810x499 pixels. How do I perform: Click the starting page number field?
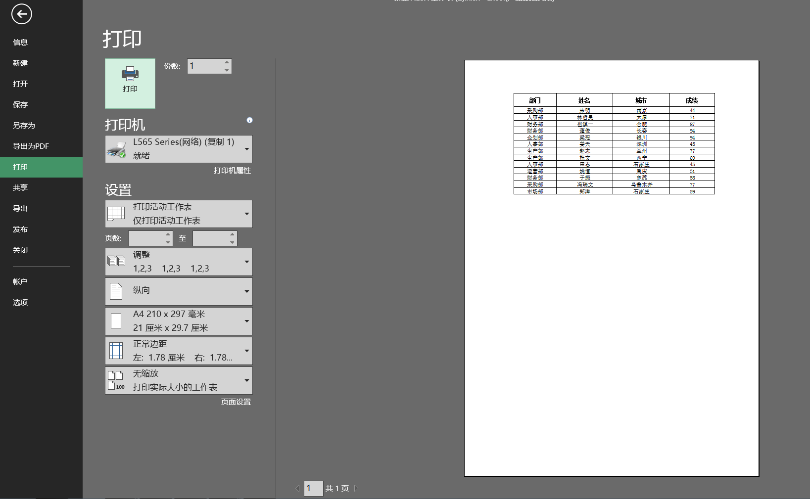coord(146,238)
